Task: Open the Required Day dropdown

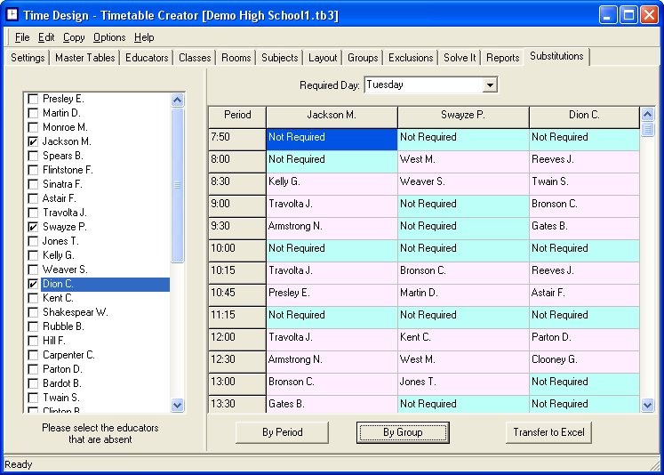Action: tap(489, 85)
